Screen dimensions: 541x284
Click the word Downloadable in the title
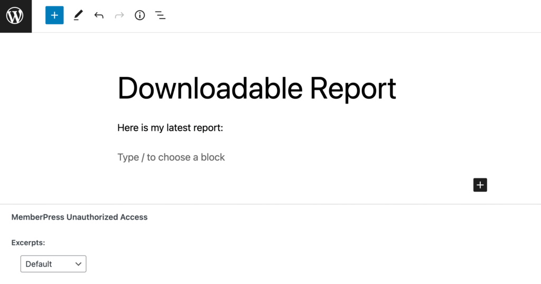[210, 88]
